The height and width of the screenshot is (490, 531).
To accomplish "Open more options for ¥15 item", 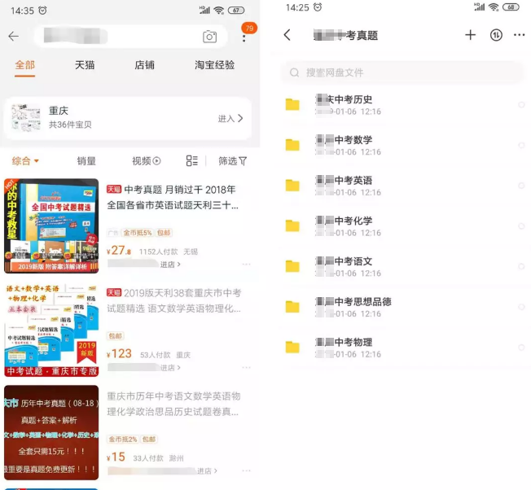I will (x=246, y=470).
